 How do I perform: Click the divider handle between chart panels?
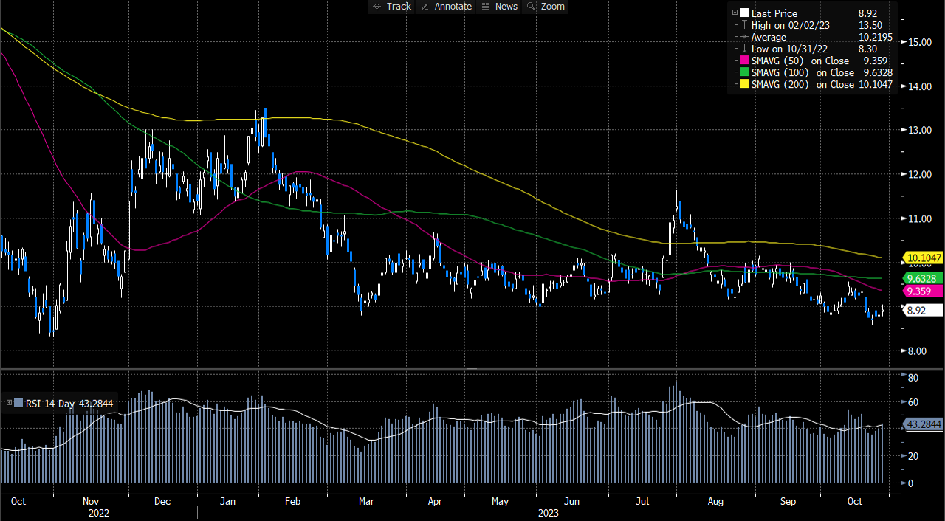click(471, 368)
